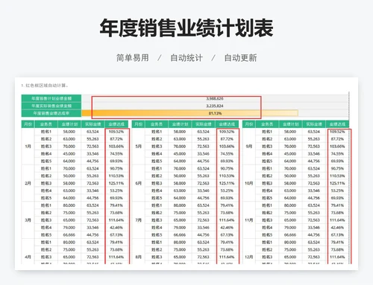Select 6月 姓名2 plan value 50,000
Image resolution: width=373 pixels, height=285 pixels.
click(180, 176)
